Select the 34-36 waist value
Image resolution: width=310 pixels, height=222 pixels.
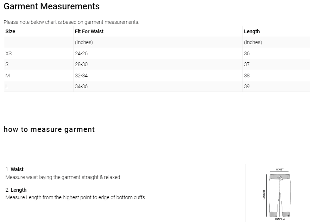click(81, 86)
